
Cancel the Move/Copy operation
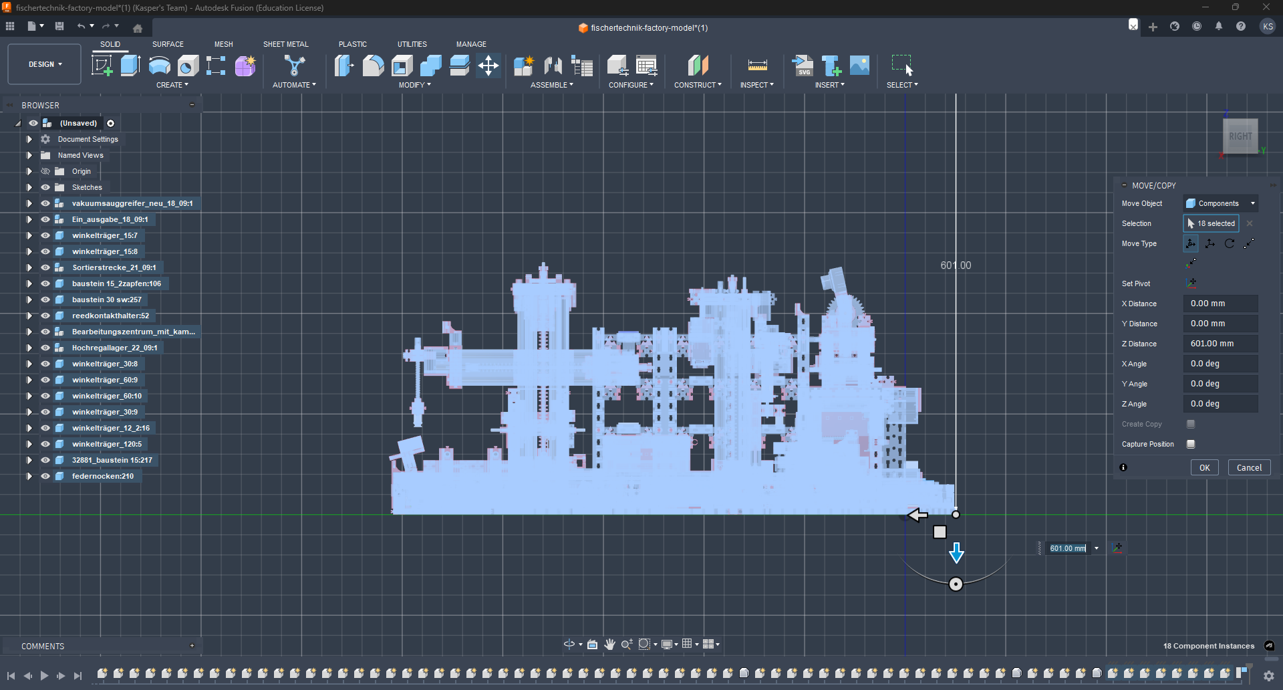pos(1248,467)
